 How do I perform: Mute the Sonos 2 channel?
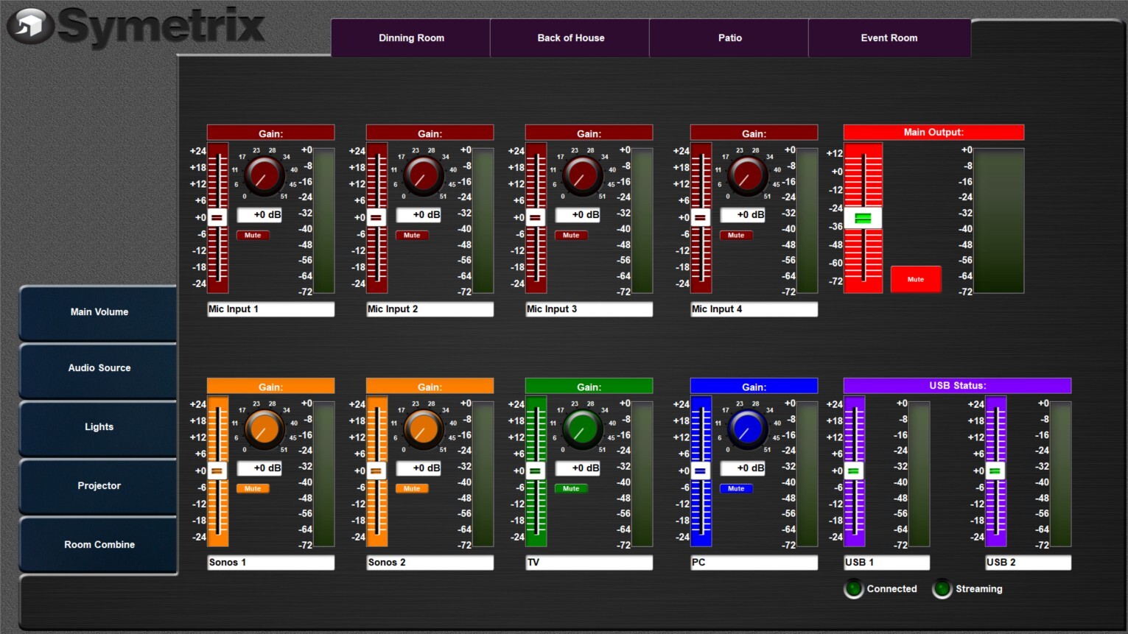(412, 489)
